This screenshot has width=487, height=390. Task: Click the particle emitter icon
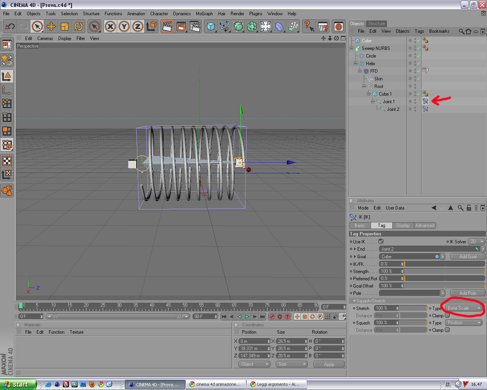pyautogui.click(x=293, y=26)
